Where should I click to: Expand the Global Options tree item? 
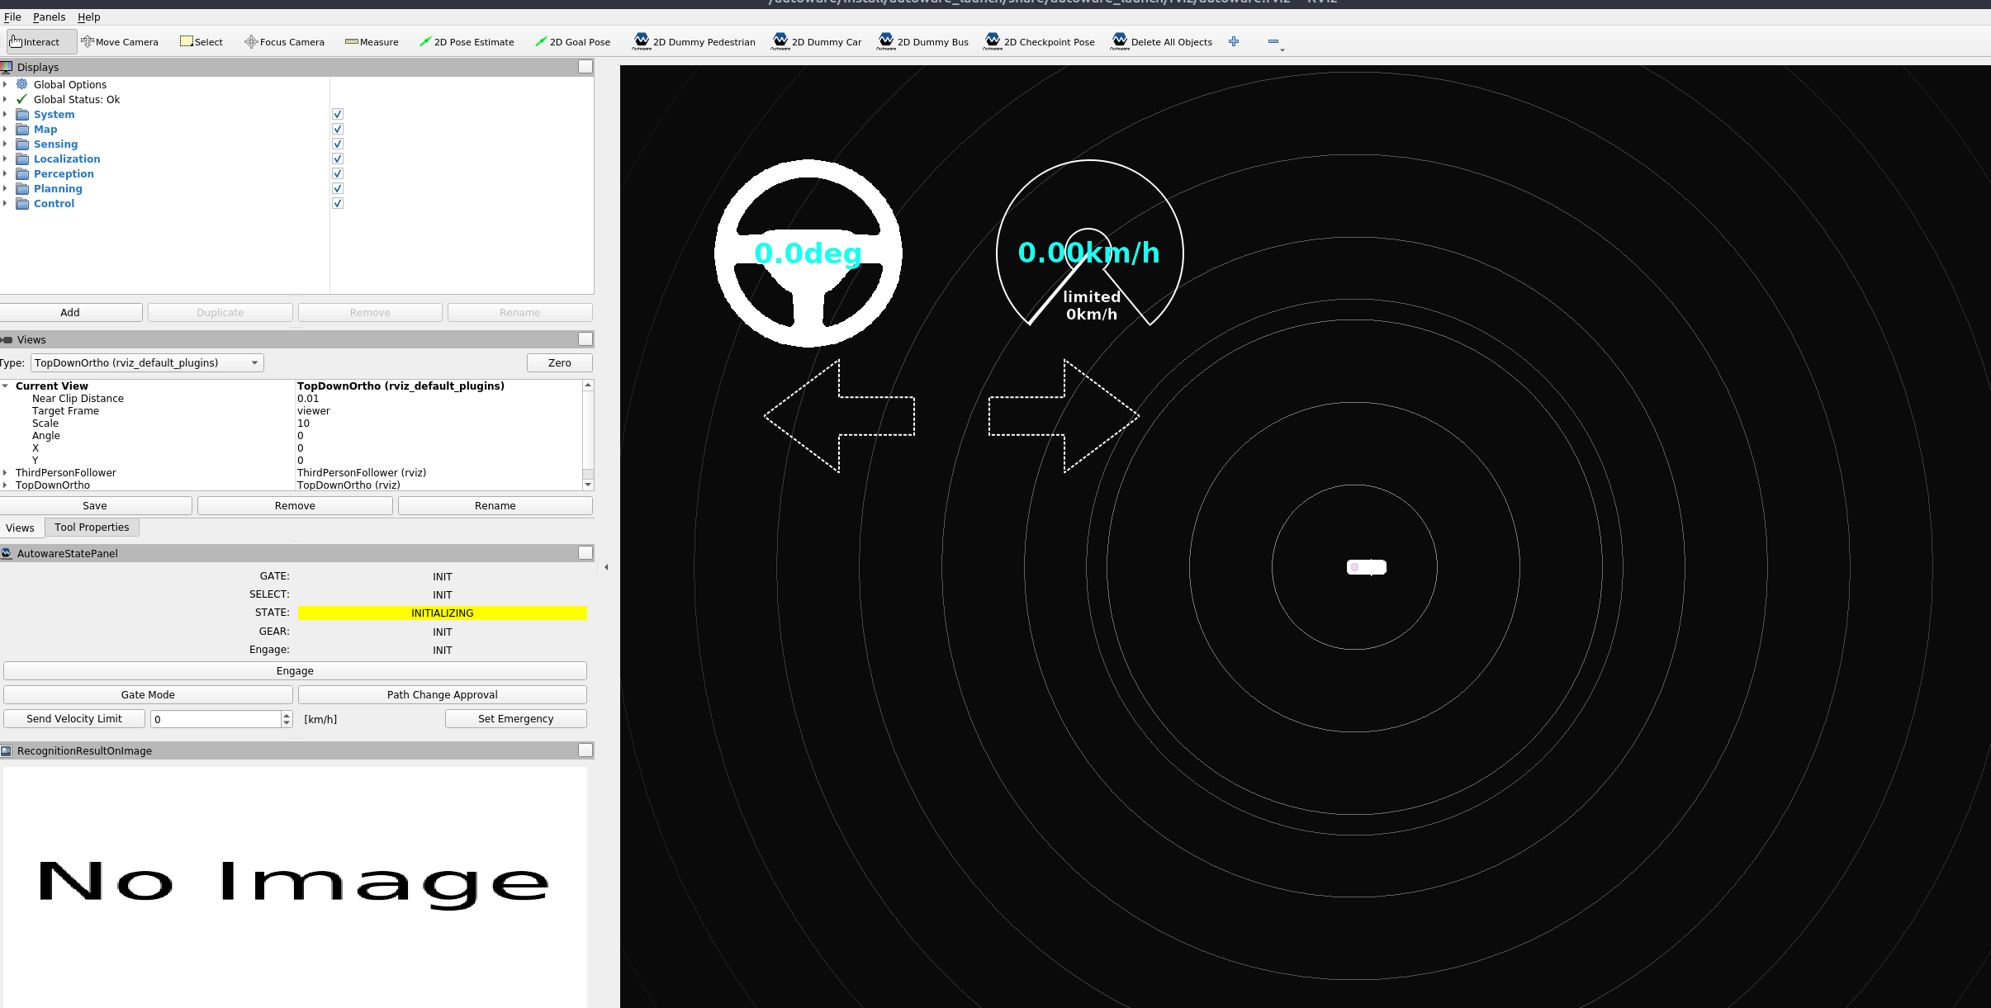6,84
